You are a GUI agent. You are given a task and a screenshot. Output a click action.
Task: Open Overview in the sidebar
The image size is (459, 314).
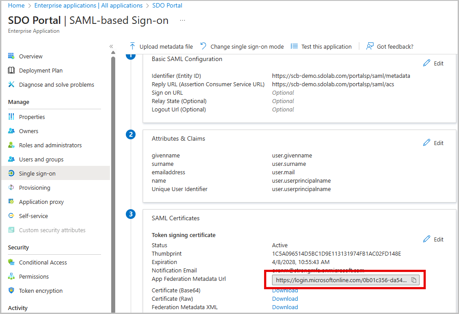tap(31, 56)
